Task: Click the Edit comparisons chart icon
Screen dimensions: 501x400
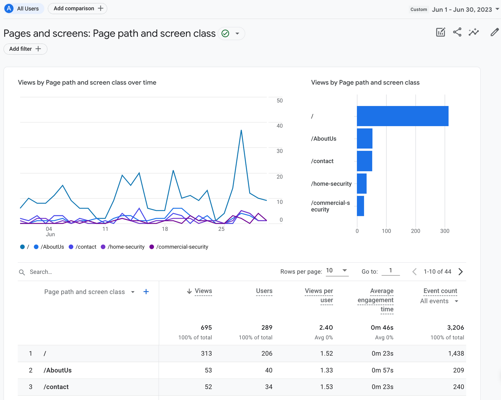Action: pos(440,32)
